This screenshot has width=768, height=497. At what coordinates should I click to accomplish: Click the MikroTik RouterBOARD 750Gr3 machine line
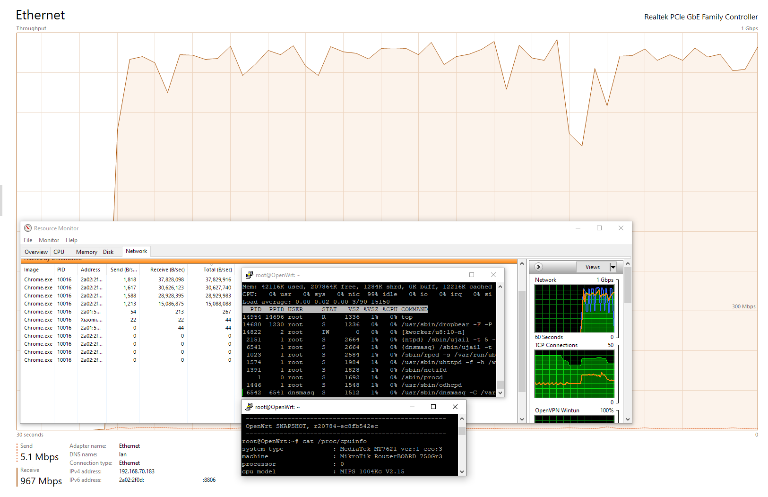342,456
